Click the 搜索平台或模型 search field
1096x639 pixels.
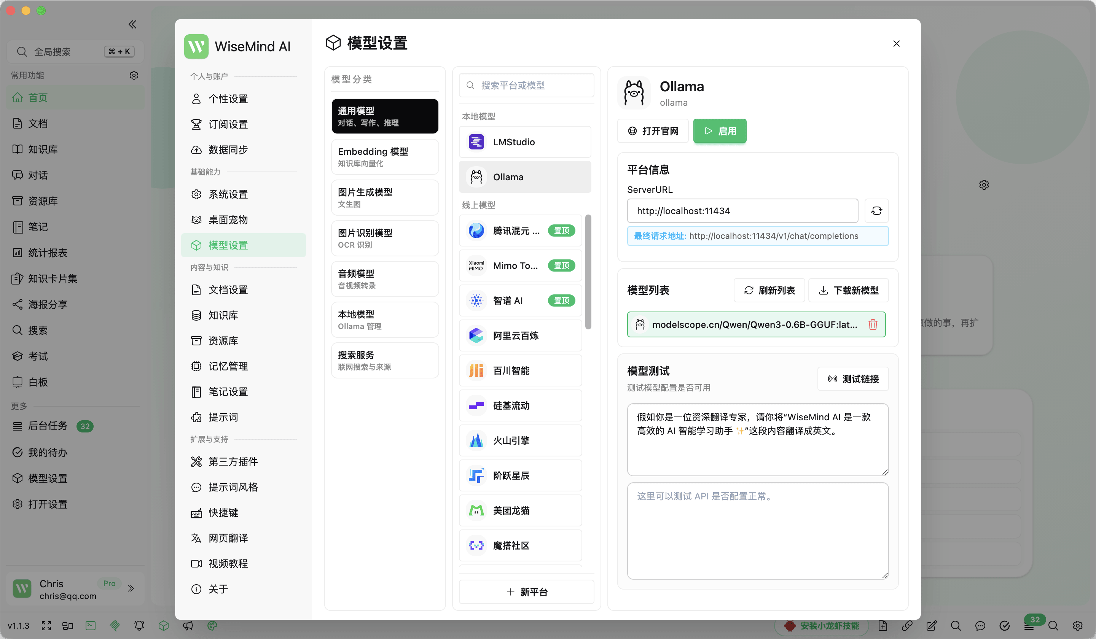click(527, 85)
